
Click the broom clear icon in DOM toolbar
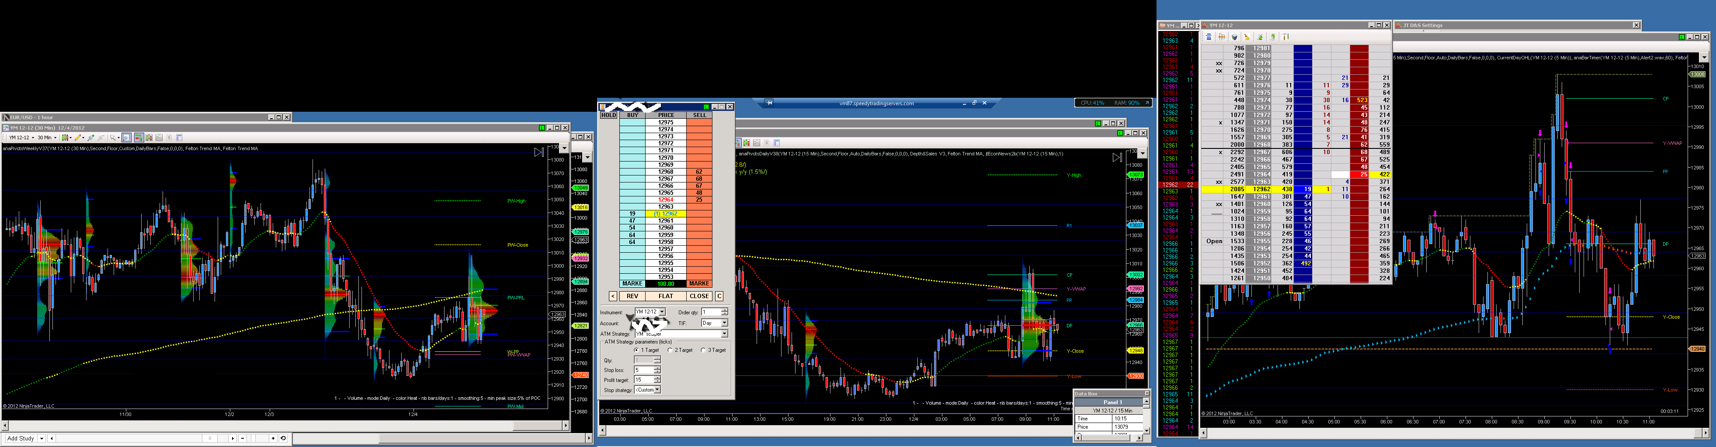(1247, 37)
